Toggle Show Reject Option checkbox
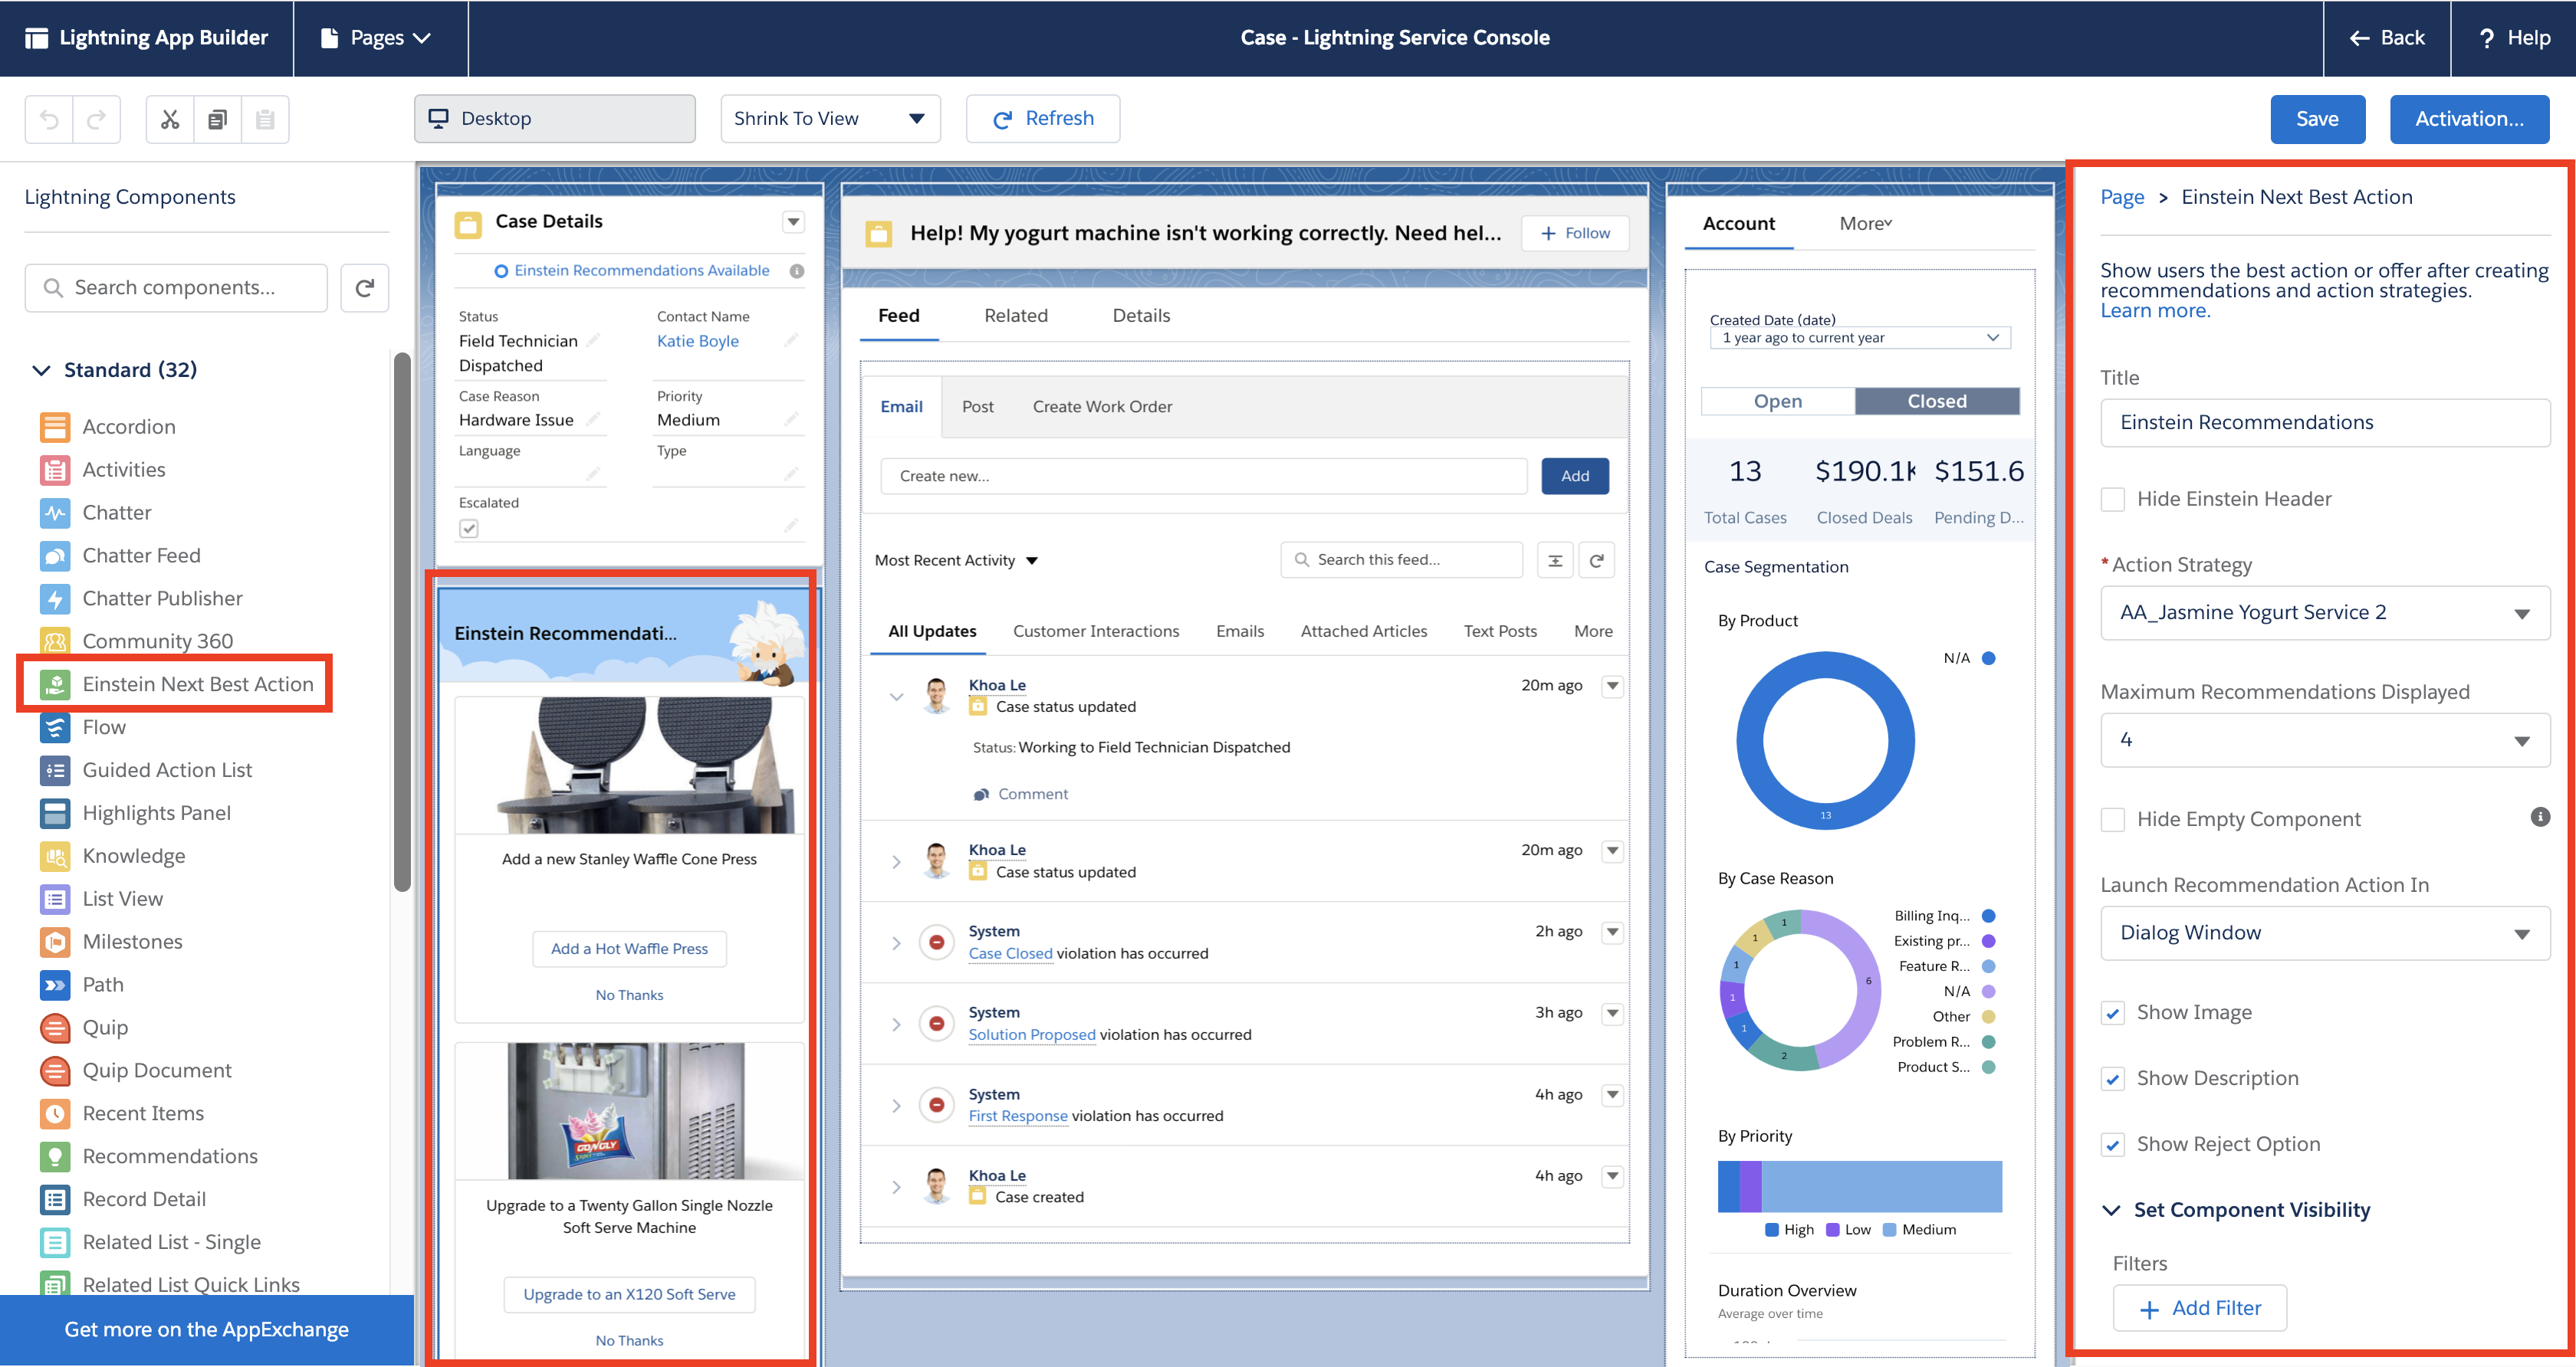Image resolution: width=2576 pixels, height=1367 pixels. 2112,1144
